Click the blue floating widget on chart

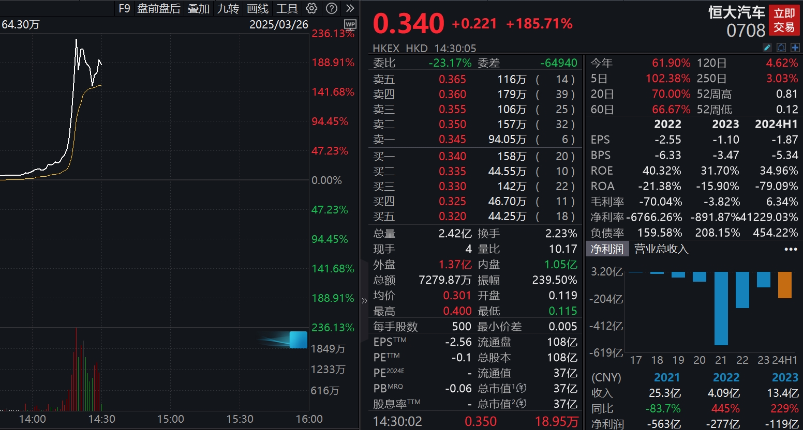(x=298, y=340)
